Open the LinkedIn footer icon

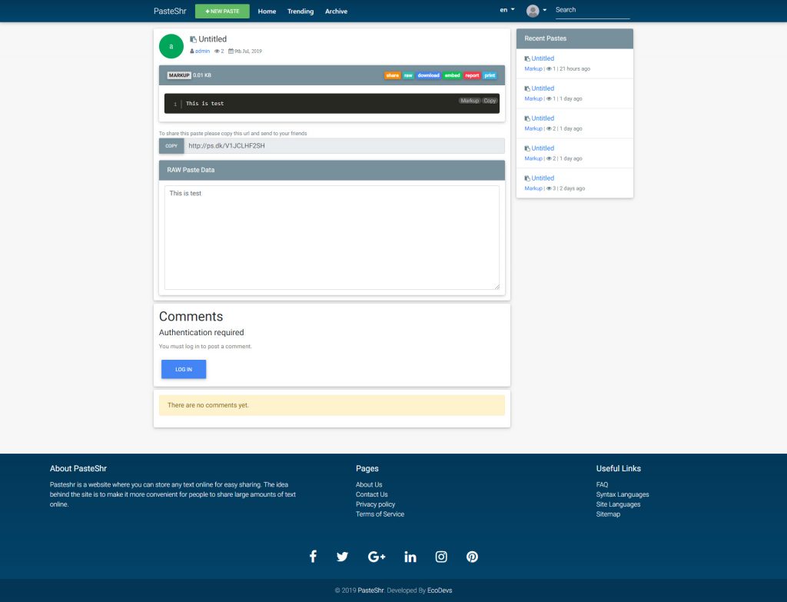(410, 557)
